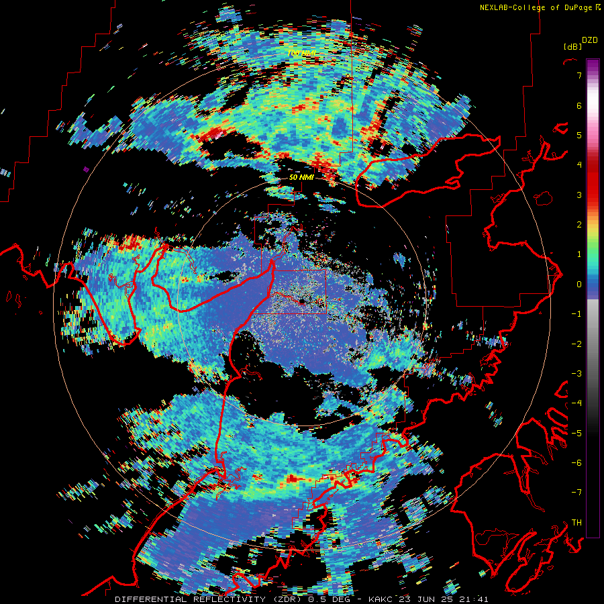Click the TH threshold scale label

point(576,523)
